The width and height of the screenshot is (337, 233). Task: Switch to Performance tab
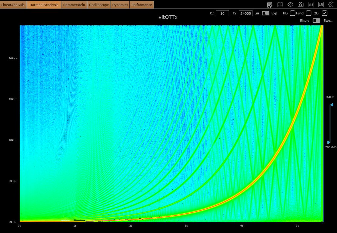[142, 5]
